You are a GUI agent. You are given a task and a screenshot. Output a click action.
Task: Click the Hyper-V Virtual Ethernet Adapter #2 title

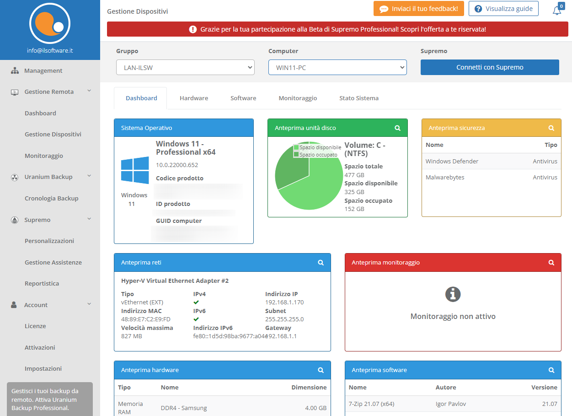click(x=175, y=281)
